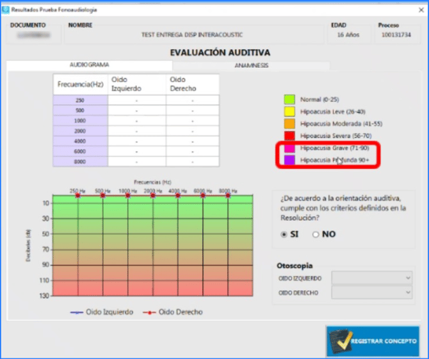This screenshot has width=429, height=359.
Task: Open the Oído Izquierdo otoscopia dropdown
Action: click(x=372, y=278)
